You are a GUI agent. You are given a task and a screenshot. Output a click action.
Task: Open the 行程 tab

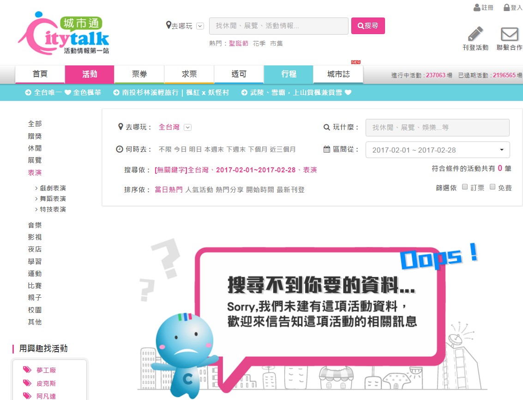(x=289, y=74)
